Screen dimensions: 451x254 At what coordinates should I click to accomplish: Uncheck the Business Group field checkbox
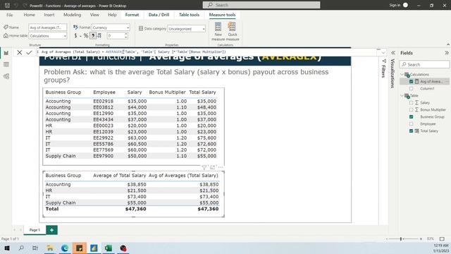click(x=411, y=116)
